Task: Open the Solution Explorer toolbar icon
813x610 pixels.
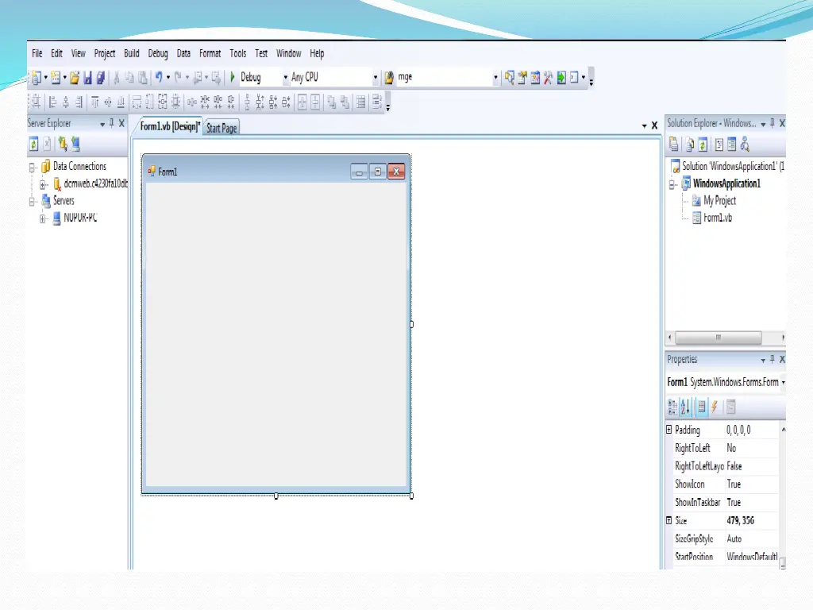Action: (x=510, y=78)
